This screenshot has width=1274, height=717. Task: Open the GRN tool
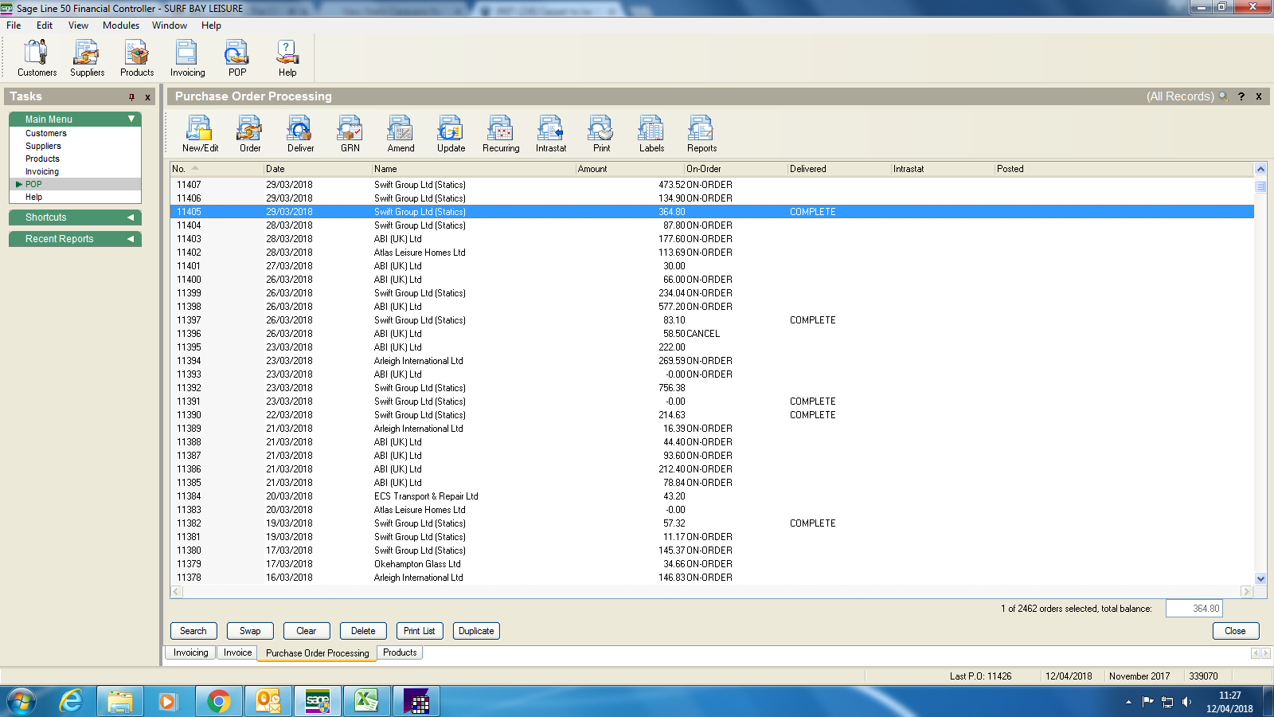350,133
